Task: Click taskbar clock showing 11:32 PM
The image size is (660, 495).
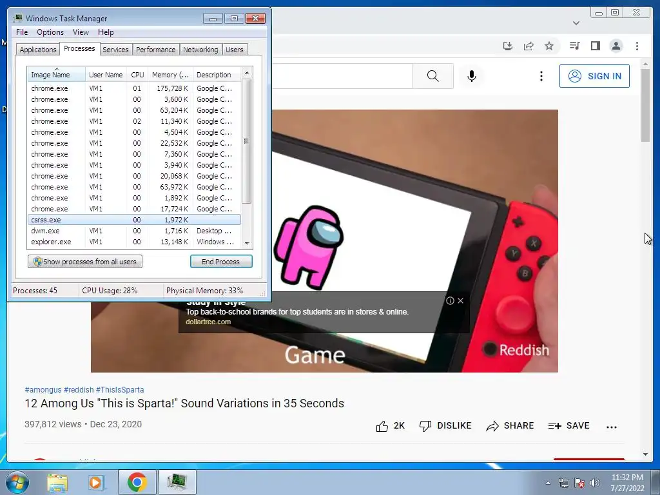Action: (627, 482)
